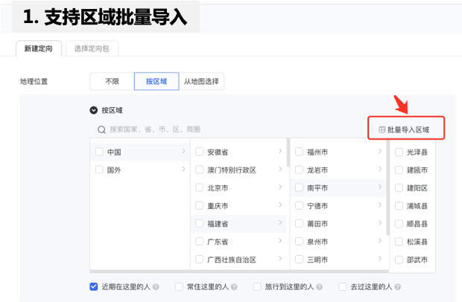The height and width of the screenshot is (302, 462).
Task: Click the search magnifier icon
Action: [x=101, y=129]
